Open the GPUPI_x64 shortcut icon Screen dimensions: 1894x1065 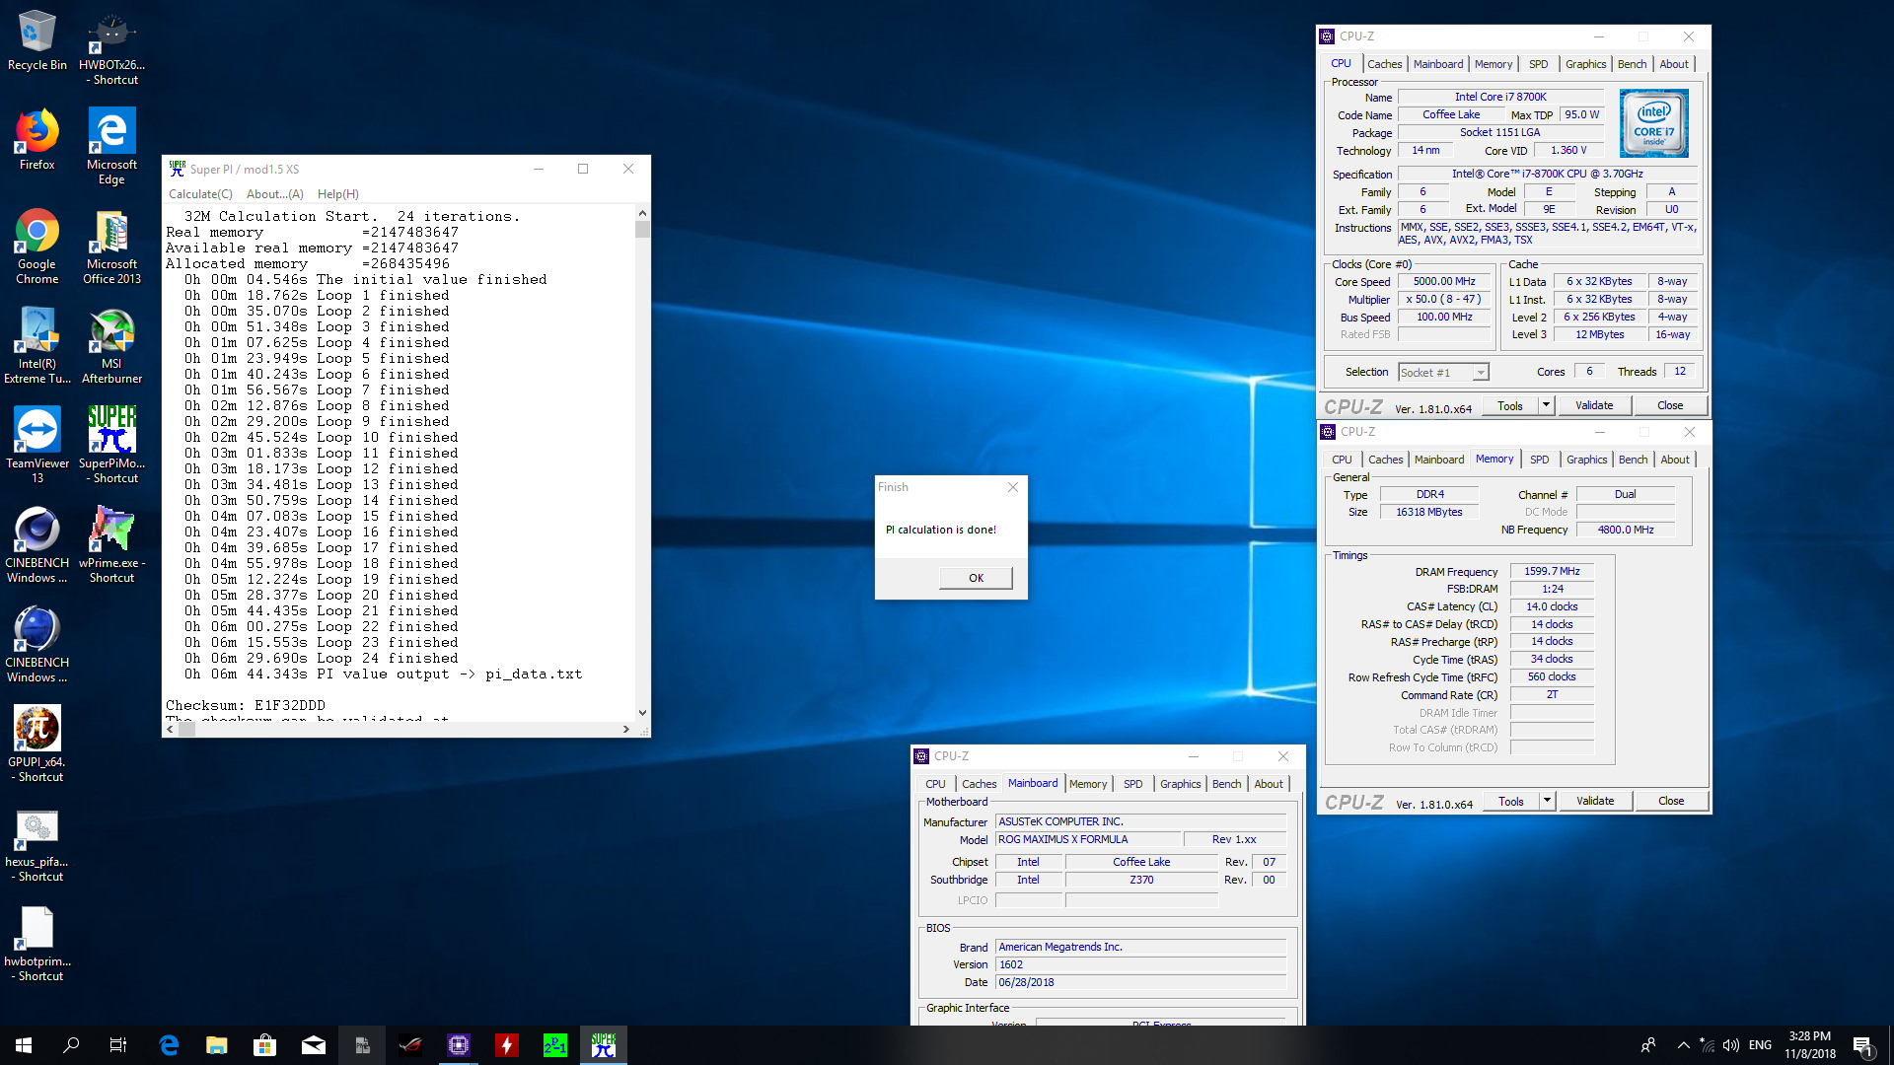(x=36, y=745)
